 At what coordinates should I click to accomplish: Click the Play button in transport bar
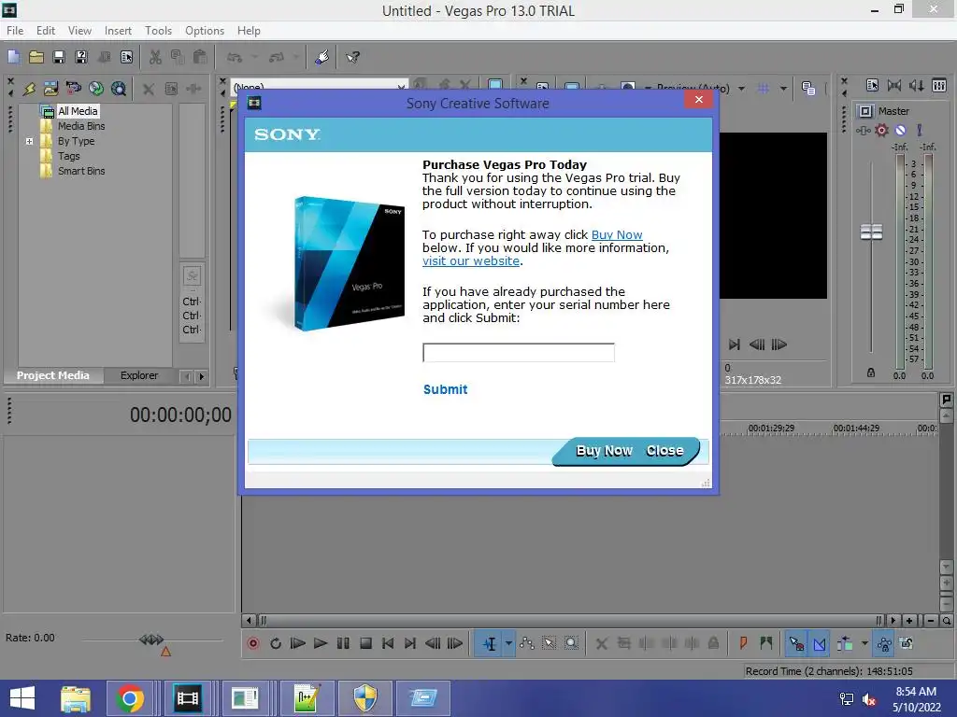[x=320, y=643]
